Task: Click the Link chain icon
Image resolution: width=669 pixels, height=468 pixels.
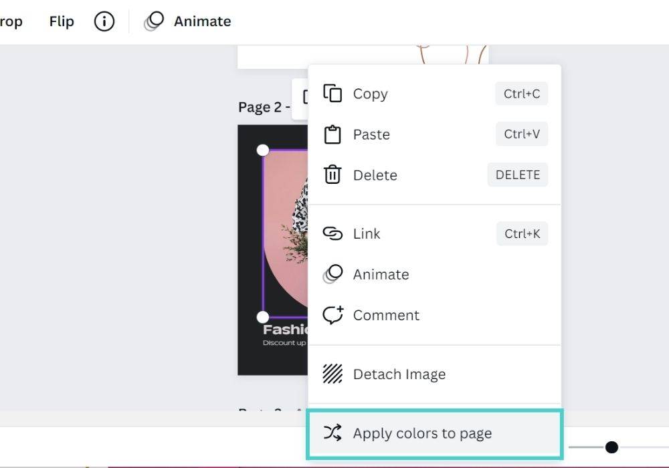Action: tap(332, 233)
